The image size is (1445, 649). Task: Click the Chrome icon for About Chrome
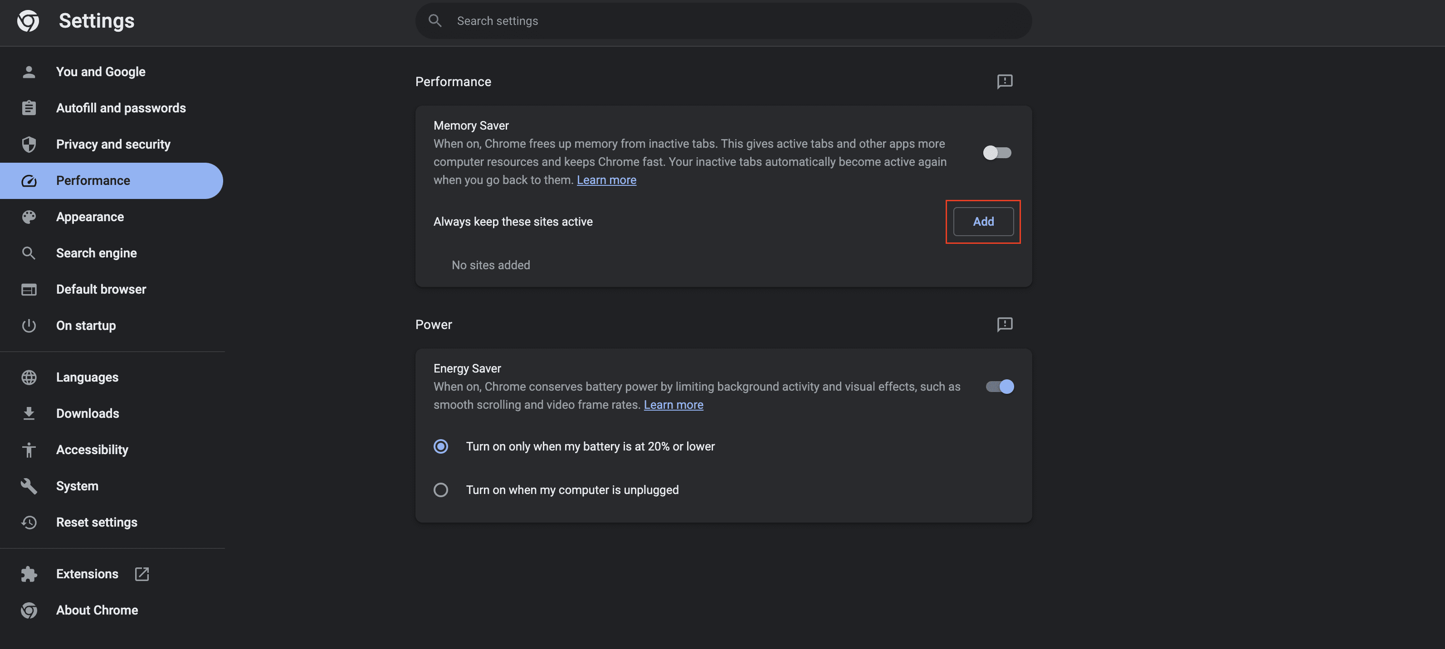(x=29, y=610)
